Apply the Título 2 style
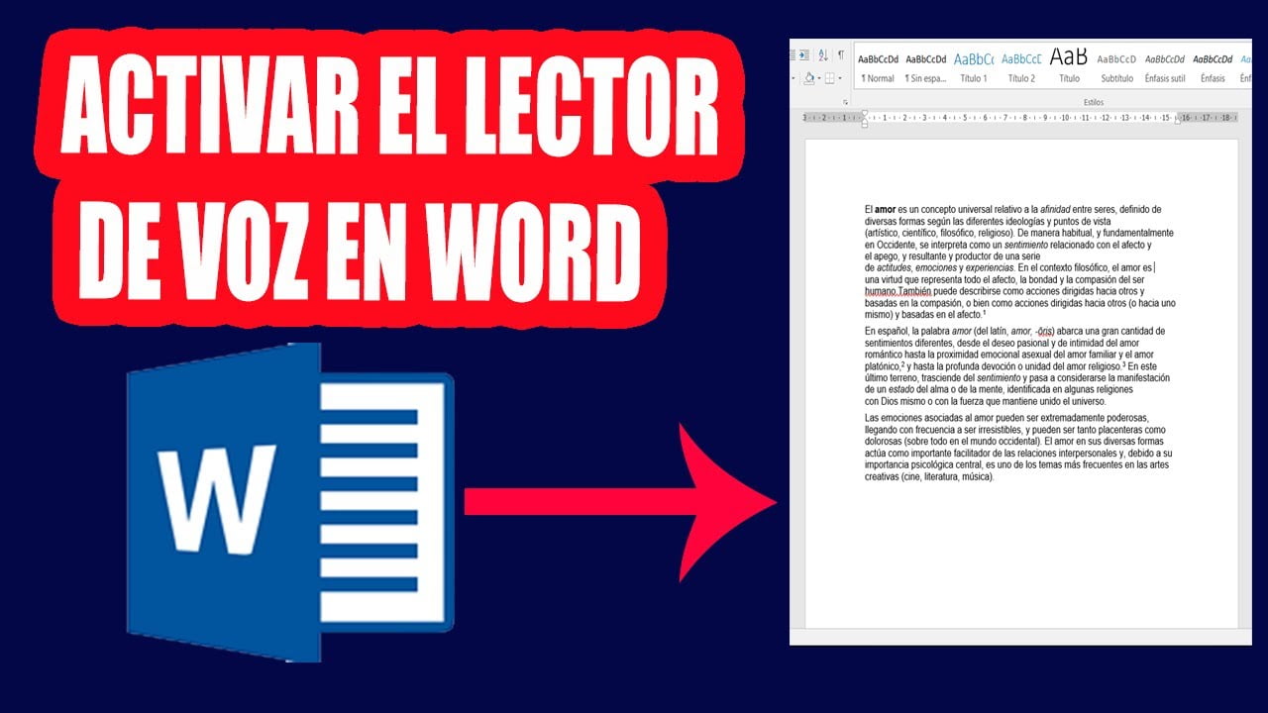This screenshot has height=713, width=1268. (x=1021, y=67)
